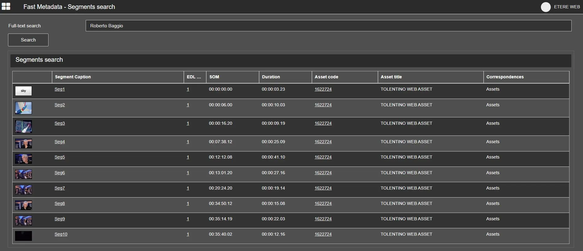Click the Asset title column header
Viewport: 583px width, 251px height.
391,77
